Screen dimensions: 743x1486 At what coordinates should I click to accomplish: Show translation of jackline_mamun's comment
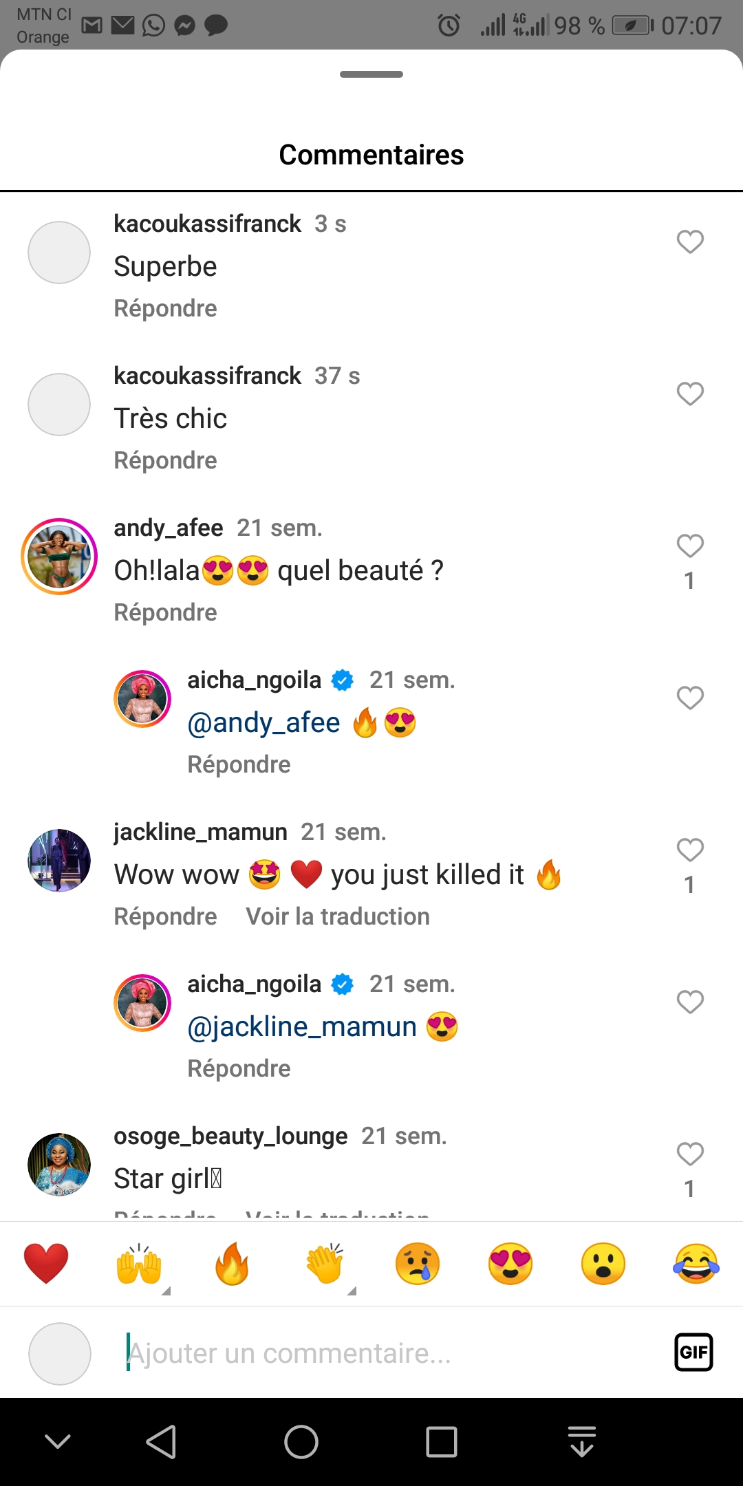coord(338,916)
